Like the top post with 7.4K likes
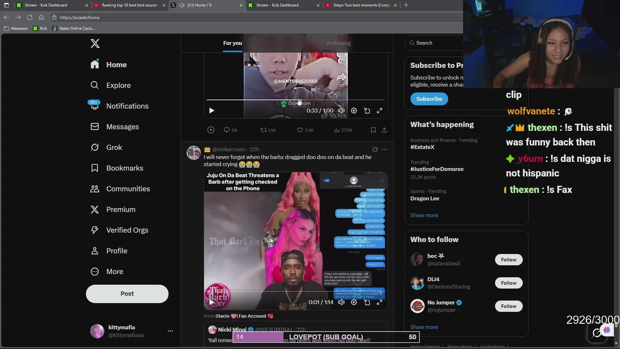Image resolution: width=620 pixels, height=349 pixels. tap(305, 130)
